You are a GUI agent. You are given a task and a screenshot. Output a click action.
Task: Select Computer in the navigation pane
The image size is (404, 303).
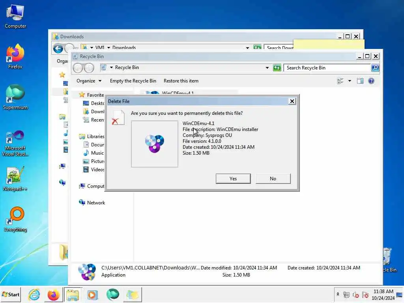pos(92,186)
